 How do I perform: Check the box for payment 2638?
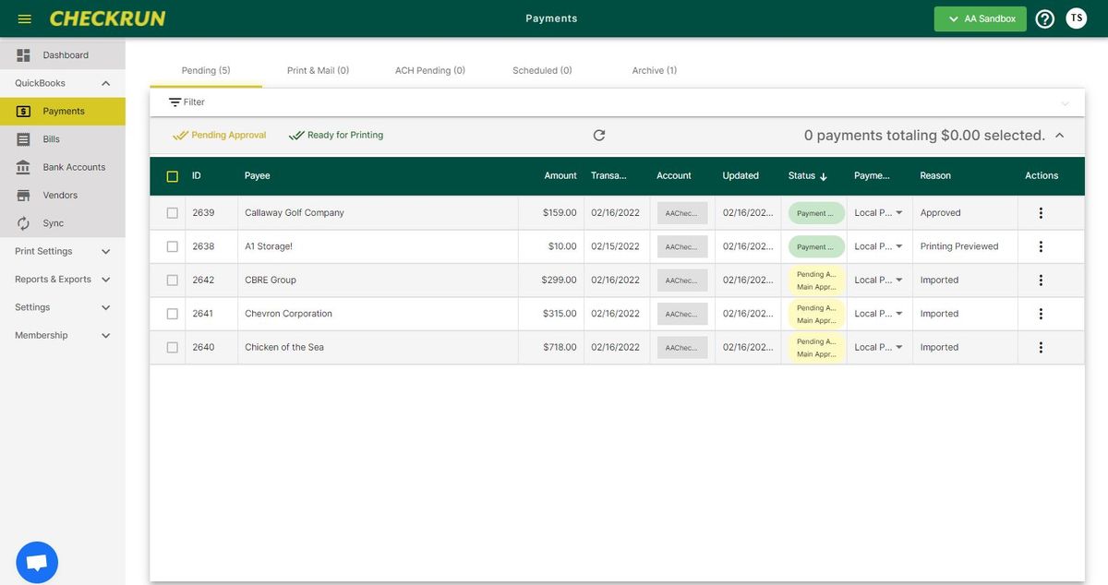(173, 246)
